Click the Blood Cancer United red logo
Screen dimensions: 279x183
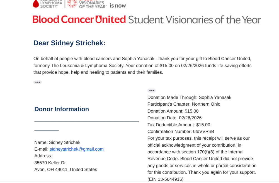coord(79,20)
